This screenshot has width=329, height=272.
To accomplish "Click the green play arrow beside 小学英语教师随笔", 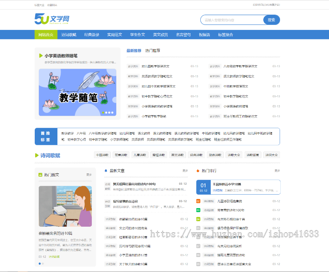I will 41,56.
